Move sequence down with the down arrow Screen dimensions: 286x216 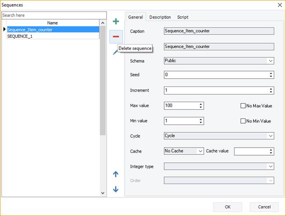point(115,189)
